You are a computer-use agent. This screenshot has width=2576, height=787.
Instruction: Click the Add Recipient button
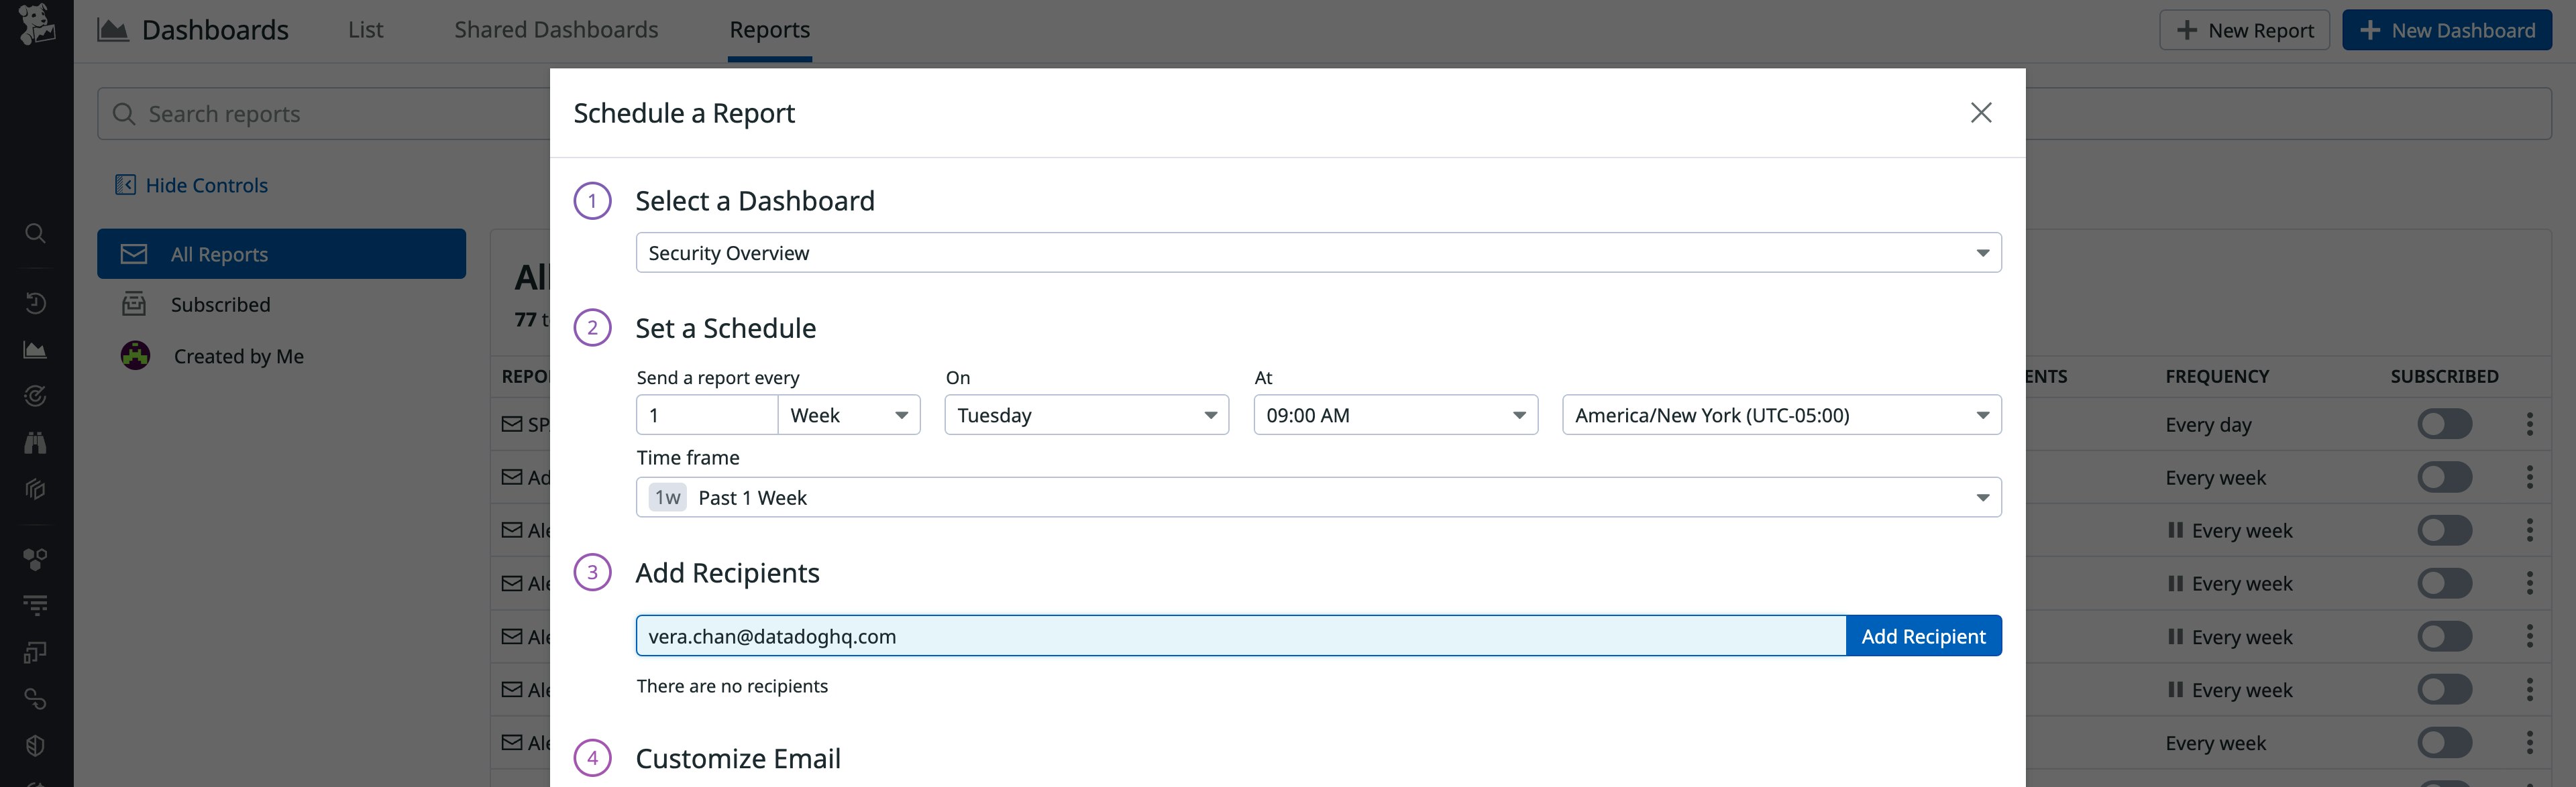click(1922, 635)
